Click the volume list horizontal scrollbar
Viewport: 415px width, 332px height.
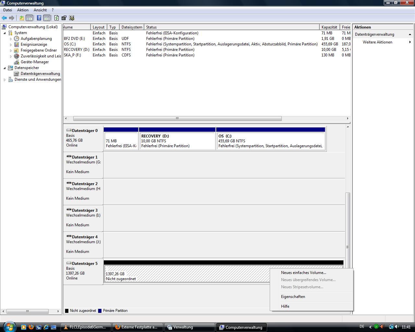tap(177, 118)
